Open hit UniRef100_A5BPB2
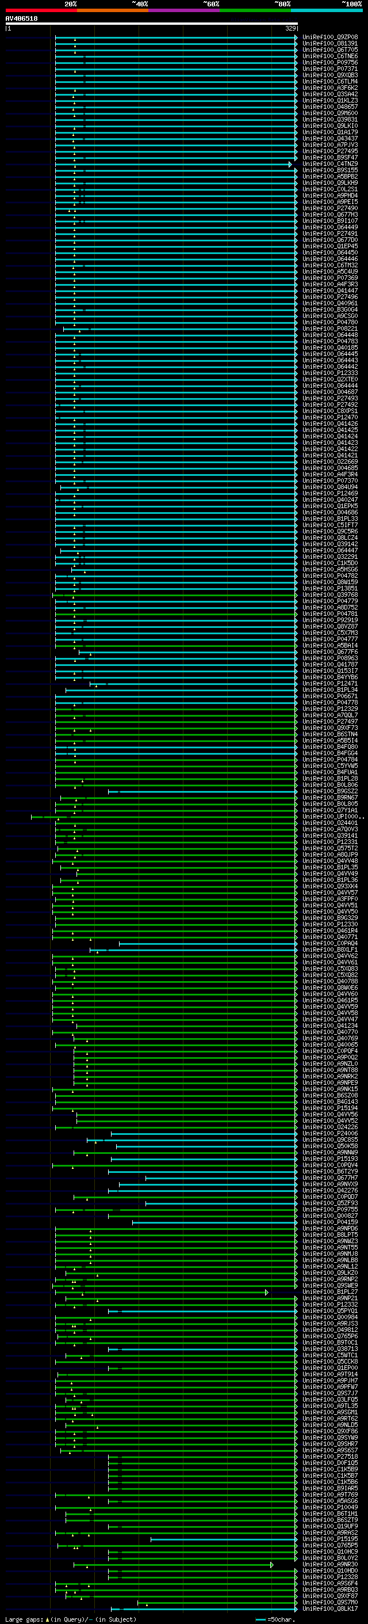The width and height of the screenshot is (368, 1624). click(330, 176)
